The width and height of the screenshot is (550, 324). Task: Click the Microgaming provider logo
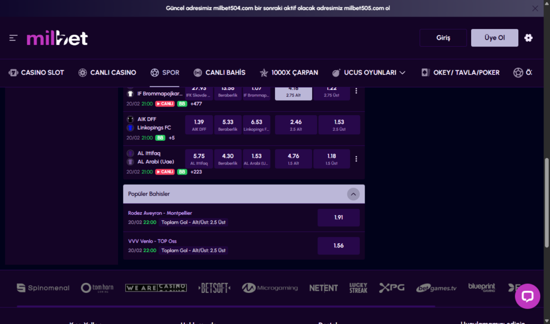point(270,288)
